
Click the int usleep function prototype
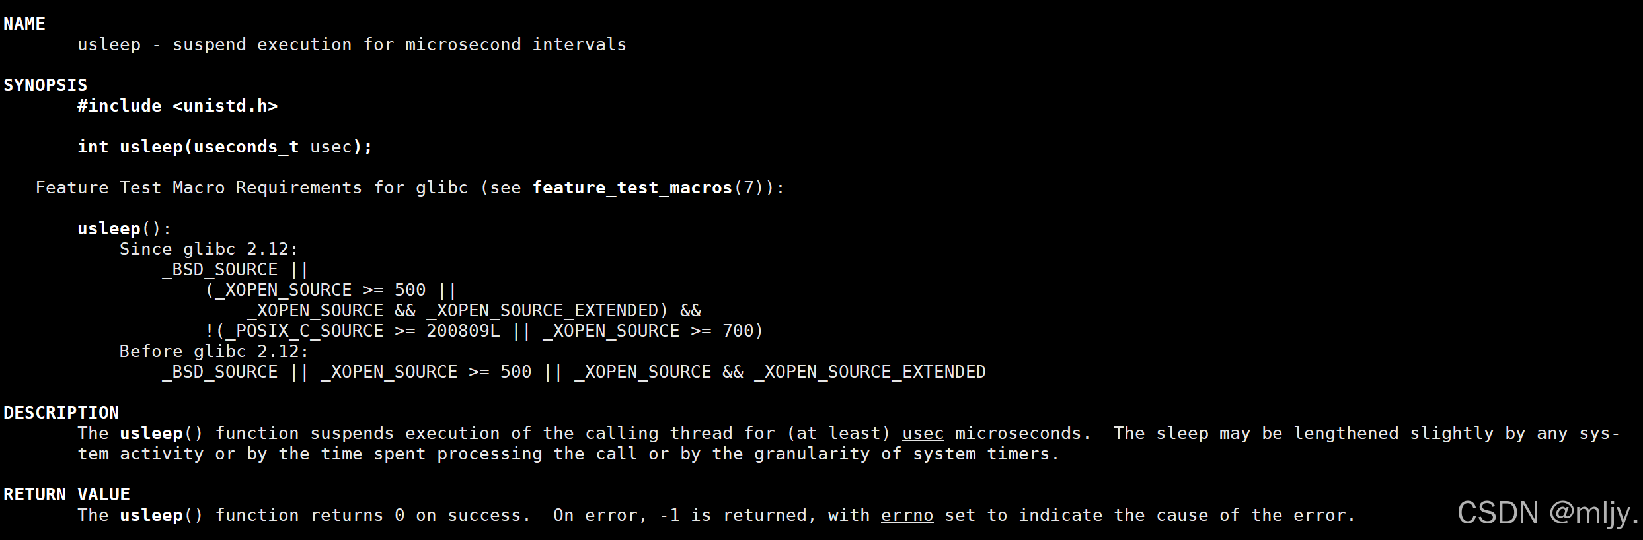[225, 147]
